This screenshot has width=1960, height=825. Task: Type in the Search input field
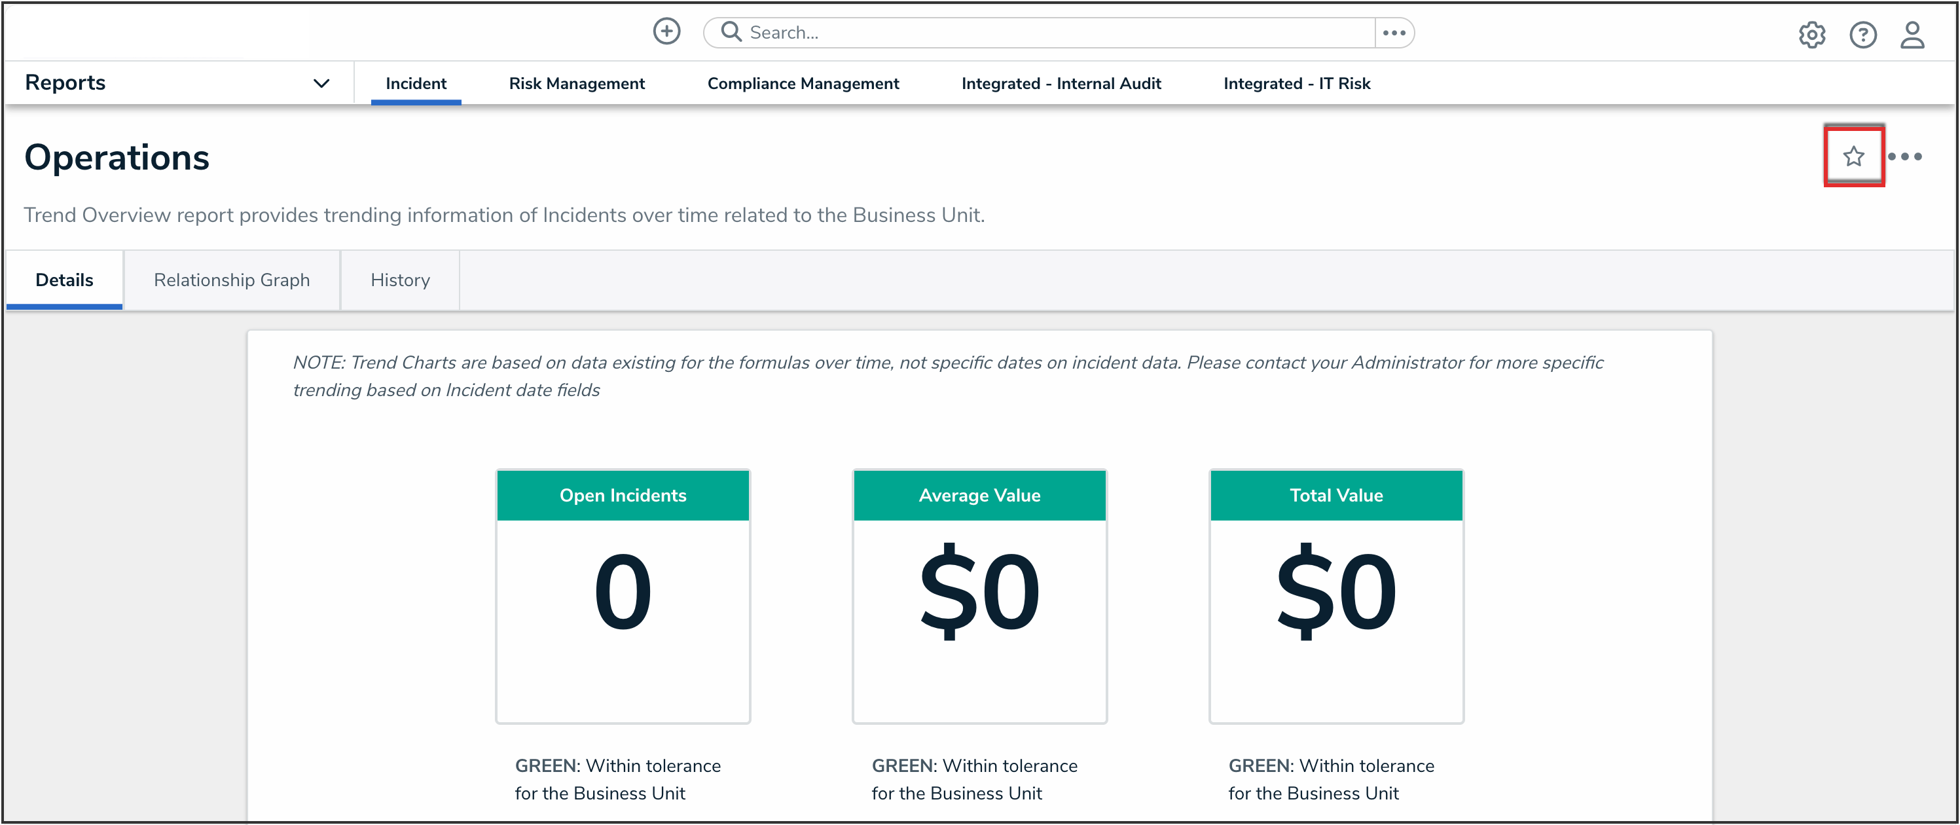click(x=1050, y=33)
